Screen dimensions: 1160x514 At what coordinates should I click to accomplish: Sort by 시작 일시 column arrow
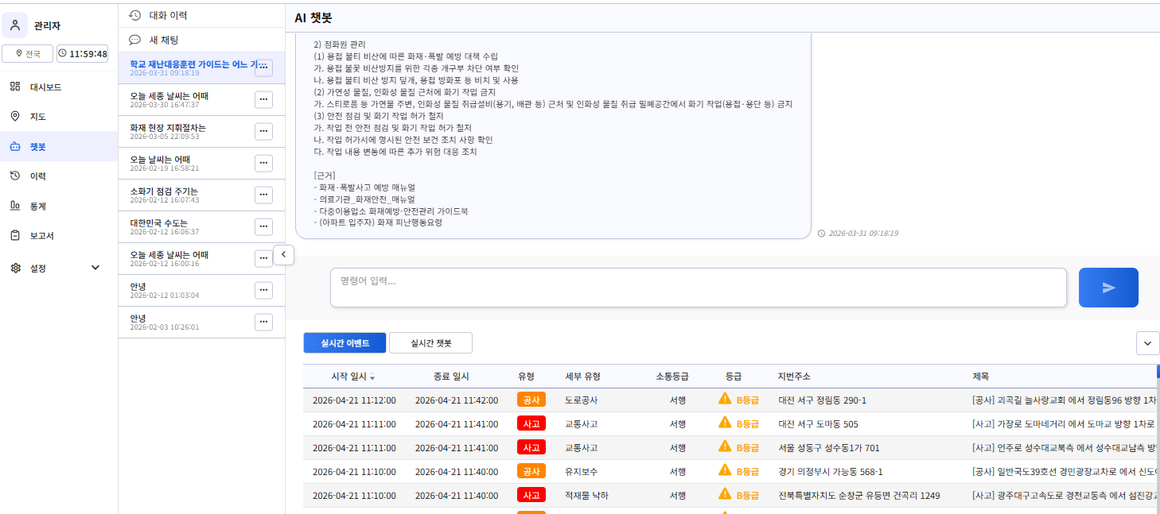[372, 377]
